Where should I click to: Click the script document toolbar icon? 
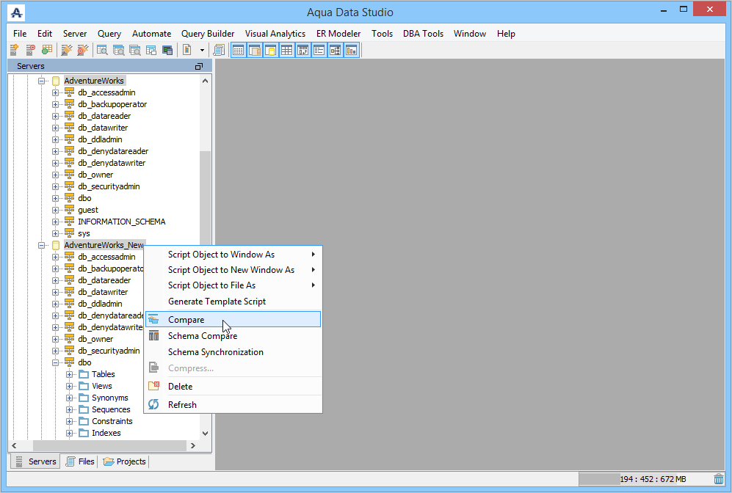(219, 50)
